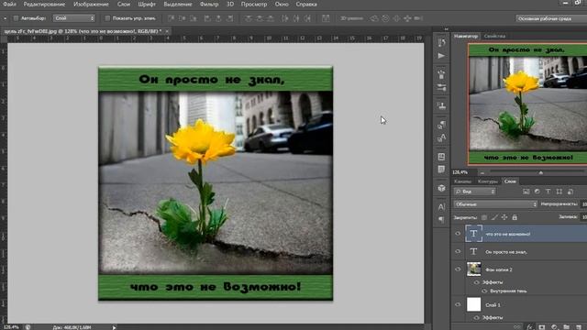Filter layers by pixel kind icon

click(x=526, y=192)
